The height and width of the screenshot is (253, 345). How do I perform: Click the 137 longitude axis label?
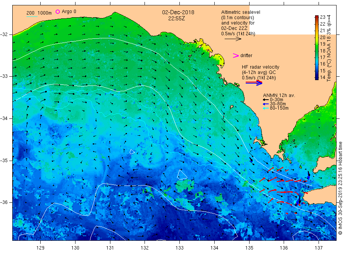tap(319, 248)
